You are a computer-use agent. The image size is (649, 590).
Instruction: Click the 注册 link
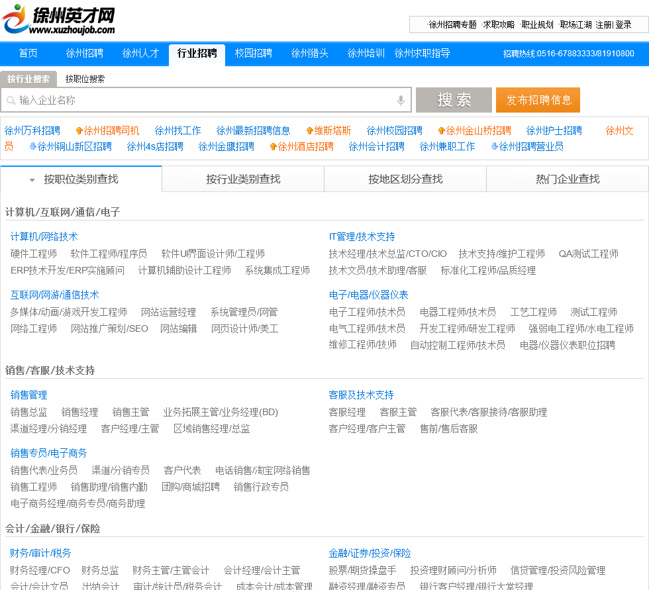tap(603, 25)
